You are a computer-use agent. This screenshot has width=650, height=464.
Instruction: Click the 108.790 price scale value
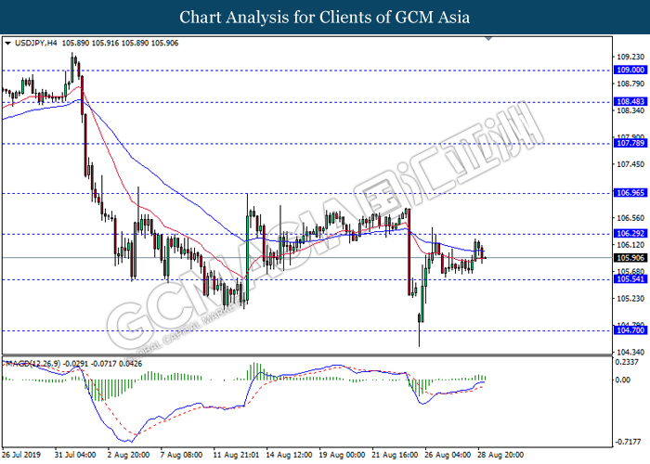(630, 84)
